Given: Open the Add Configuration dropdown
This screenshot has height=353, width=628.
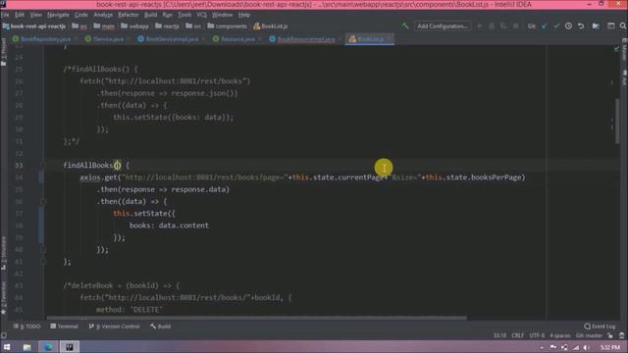Looking at the screenshot, I should (443, 26).
